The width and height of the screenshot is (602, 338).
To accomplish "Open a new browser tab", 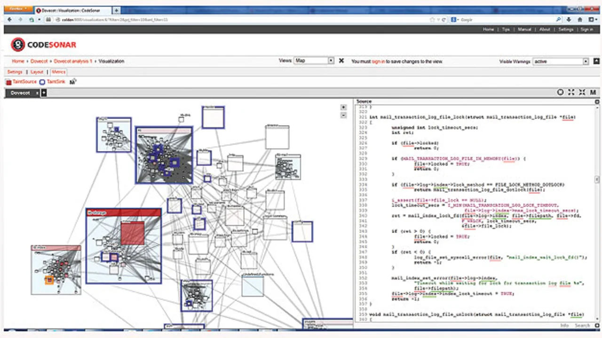I will pyautogui.click(x=117, y=10).
